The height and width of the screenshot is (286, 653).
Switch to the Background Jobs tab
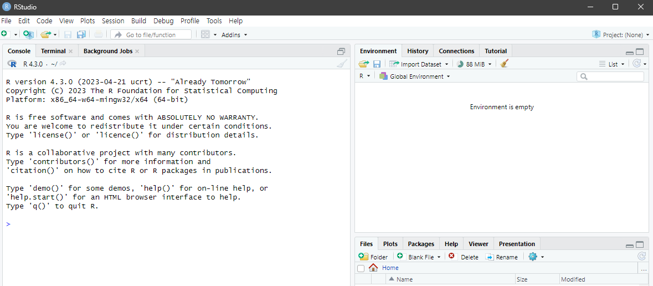(x=108, y=51)
